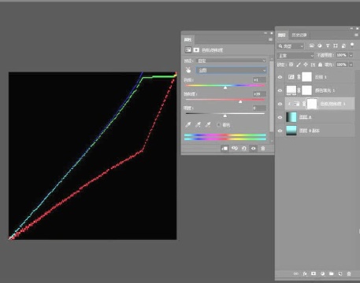Delete adjustment via Properties trash icon
Viewport: 360px width, 283px height.
click(x=262, y=149)
